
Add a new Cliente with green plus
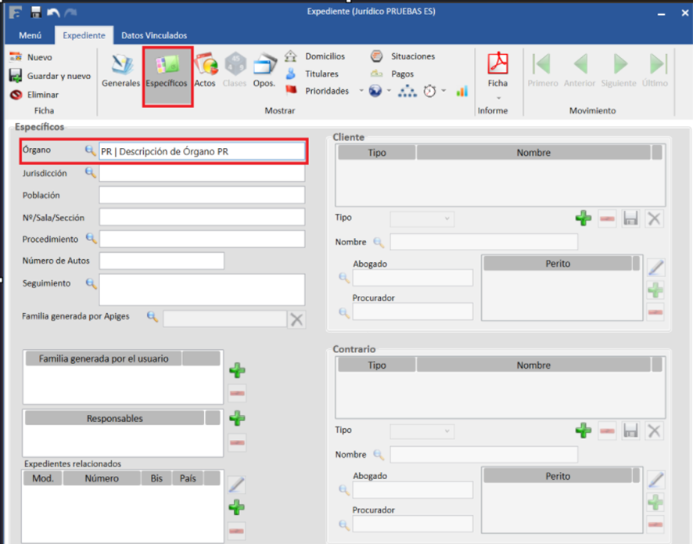583,218
